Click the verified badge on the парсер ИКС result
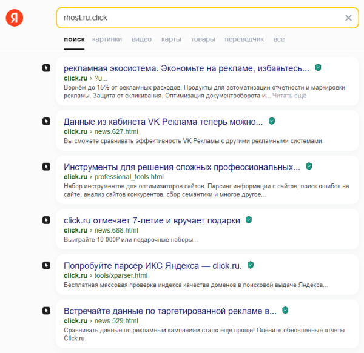This screenshot has height=353, width=364. [x=251, y=265]
